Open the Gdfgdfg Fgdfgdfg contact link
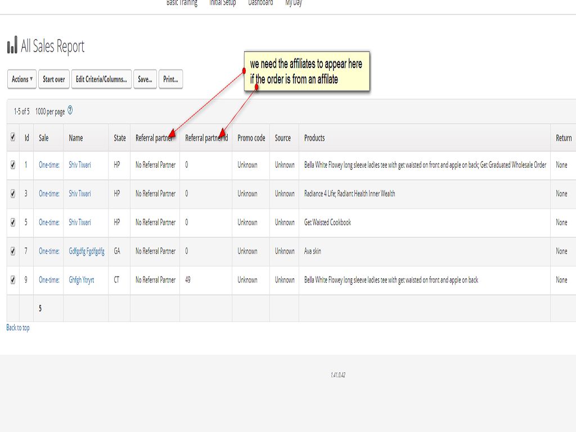This screenshot has height=432, width=576. pos(87,251)
